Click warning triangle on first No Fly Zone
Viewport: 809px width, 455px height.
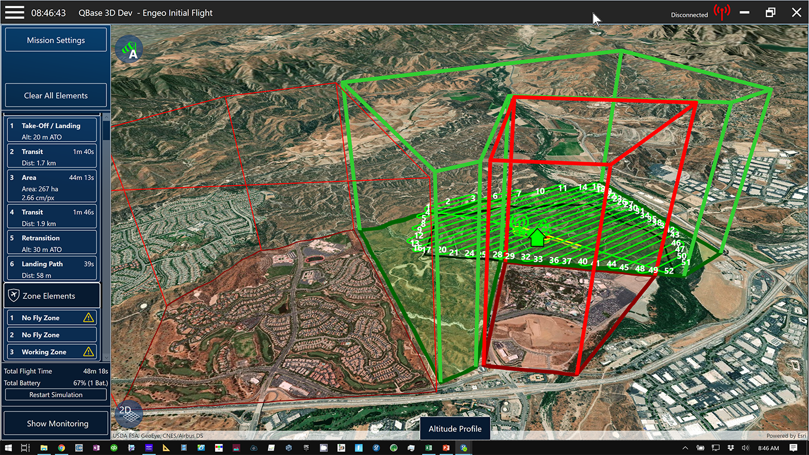[x=88, y=318]
